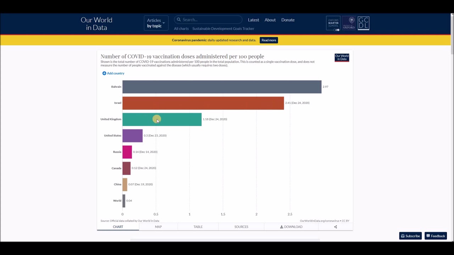Go to the Donate page
This screenshot has height=255, width=454.
pos(288,20)
